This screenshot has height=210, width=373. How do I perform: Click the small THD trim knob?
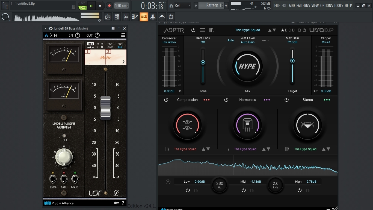(x=64, y=136)
